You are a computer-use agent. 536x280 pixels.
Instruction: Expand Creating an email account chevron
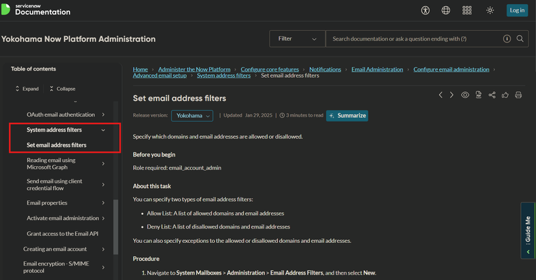click(103, 249)
